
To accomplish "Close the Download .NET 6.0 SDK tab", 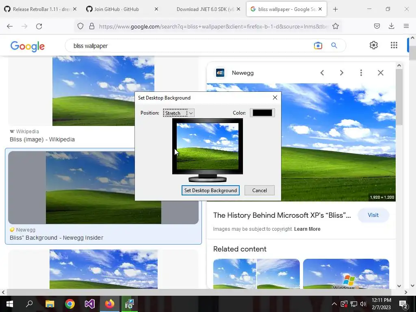I will [x=238, y=9].
